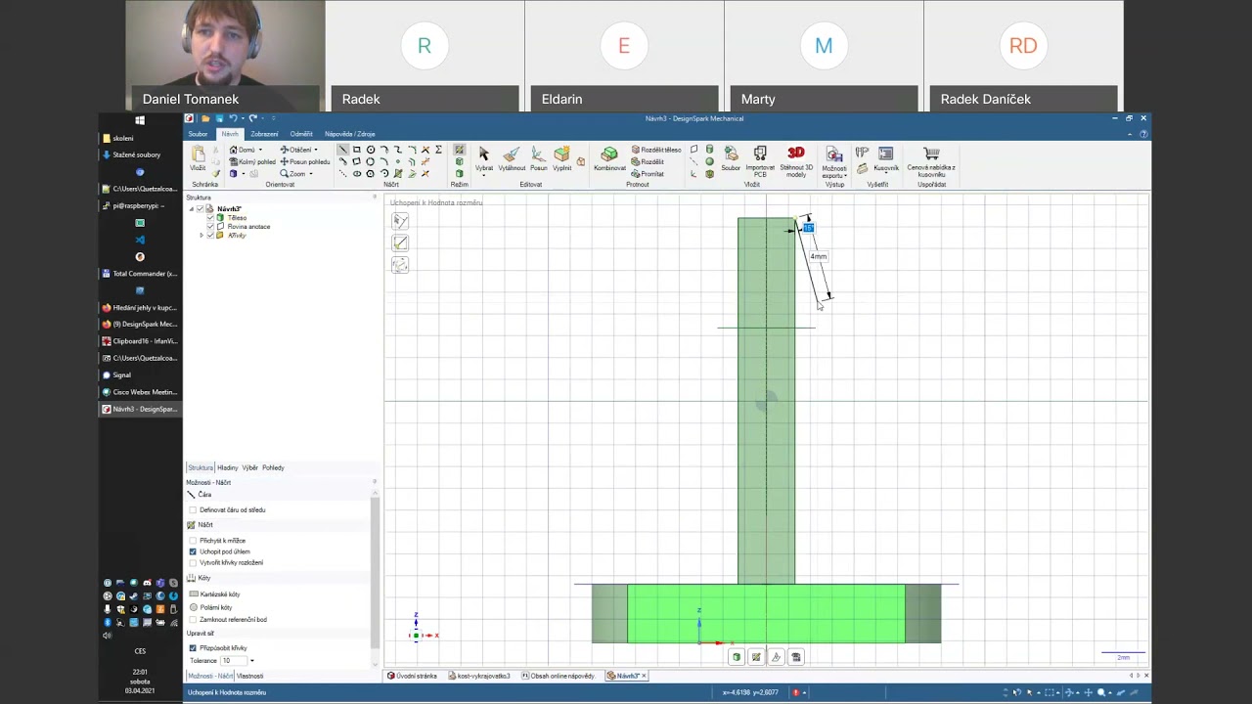
Task: Click the help question mark icon
Action: [x=1143, y=134]
